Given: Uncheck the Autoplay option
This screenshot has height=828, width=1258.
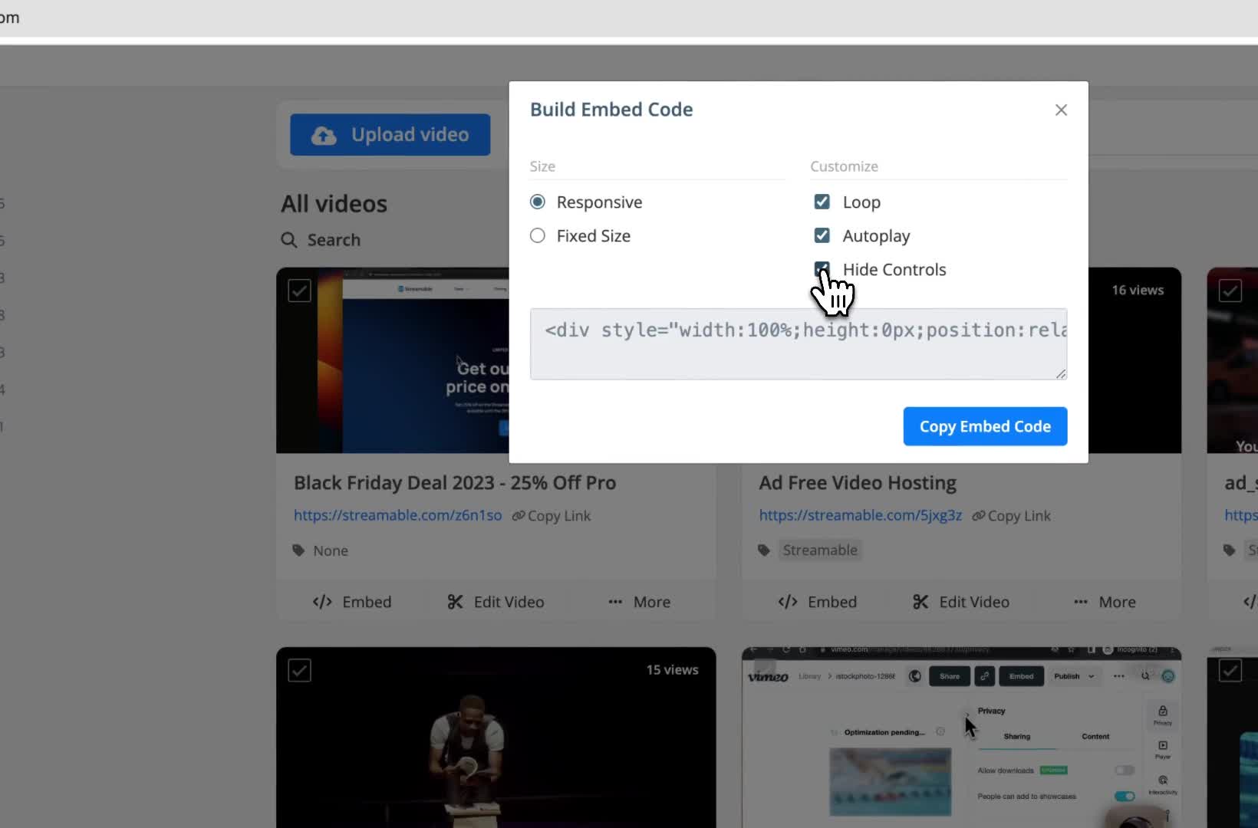Looking at the screenshot, I should tap(822, 235).
